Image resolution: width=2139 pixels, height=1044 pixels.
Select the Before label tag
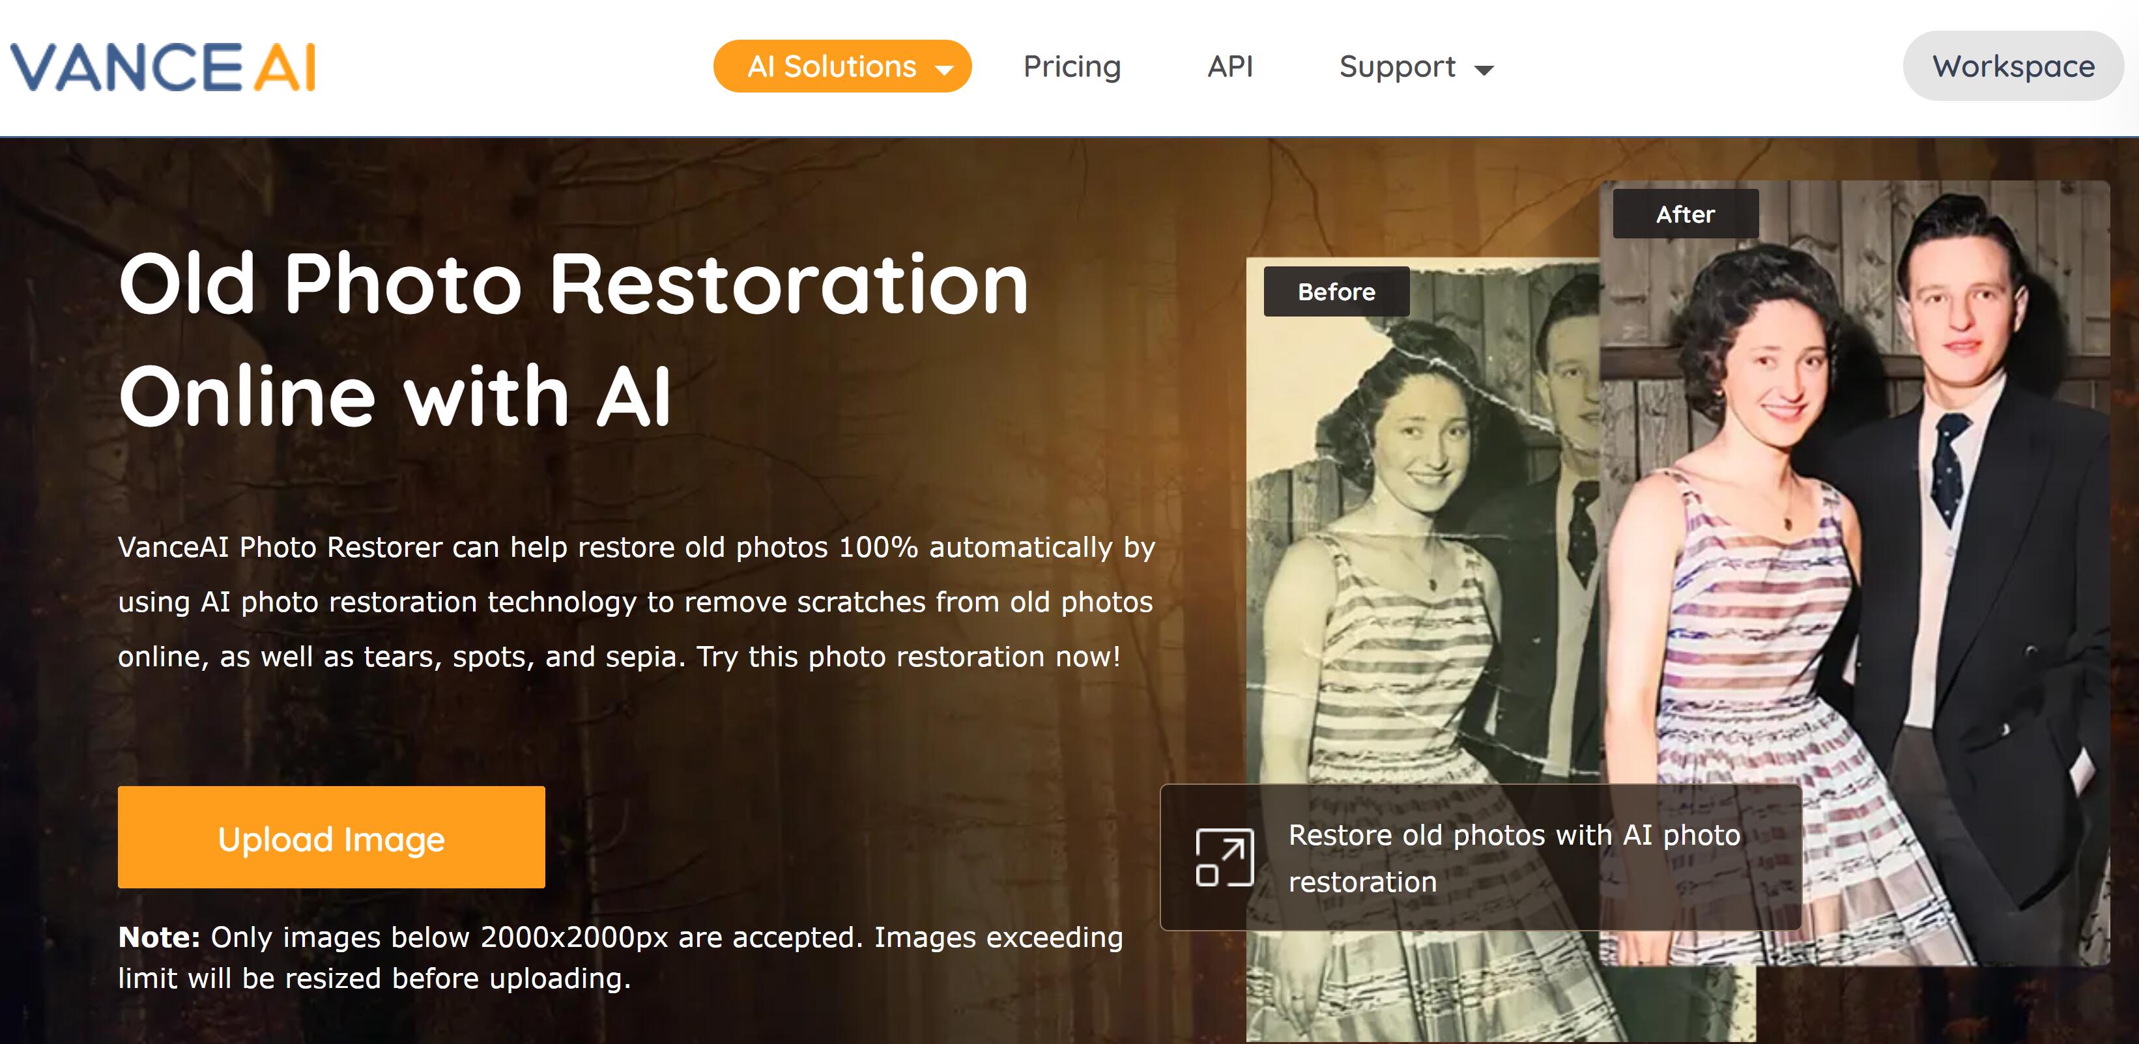1336,291
